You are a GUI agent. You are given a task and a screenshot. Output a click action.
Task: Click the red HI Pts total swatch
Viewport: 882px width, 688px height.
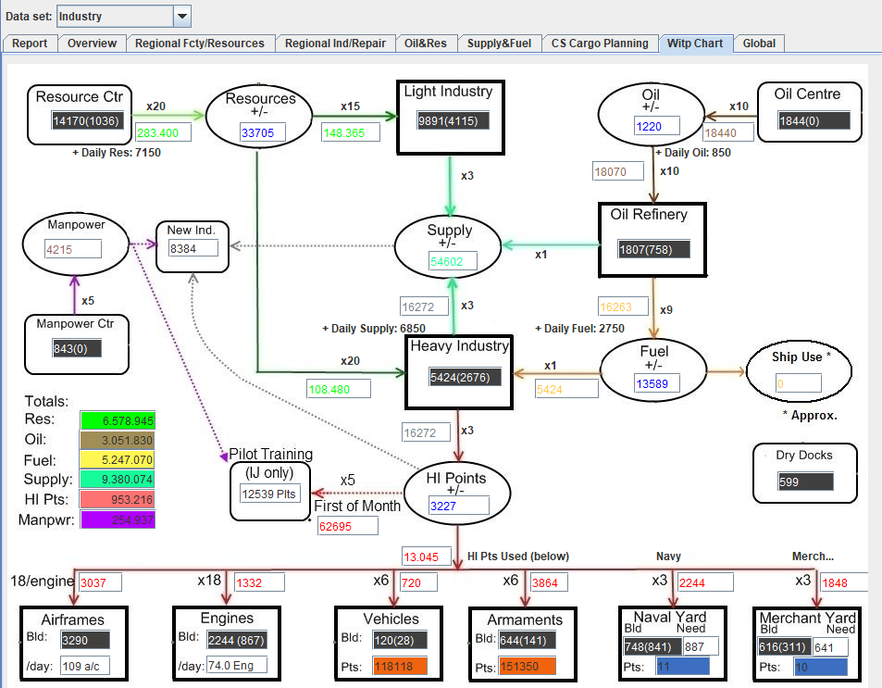point(118,499)
